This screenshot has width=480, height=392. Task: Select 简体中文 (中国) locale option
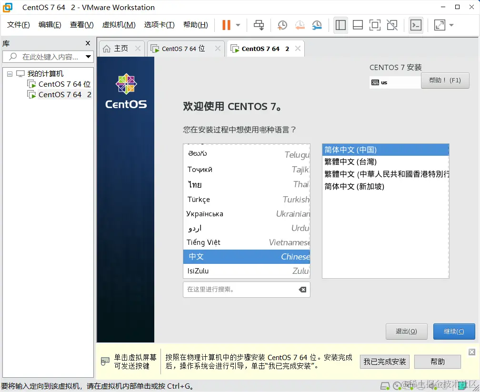click(x=385, y=150)
